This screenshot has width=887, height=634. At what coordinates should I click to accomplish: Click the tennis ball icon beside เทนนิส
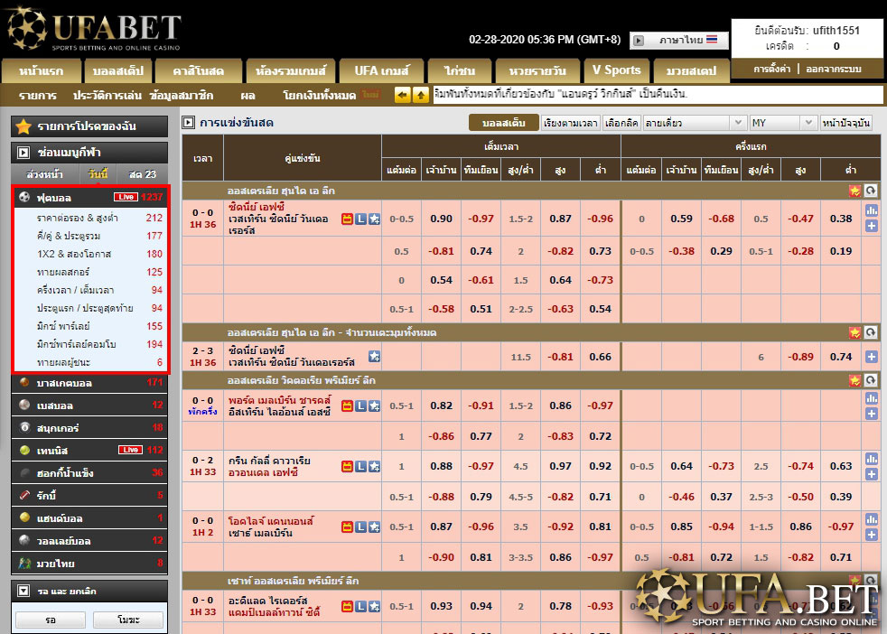pyautogui.click(x=24, y=450)
